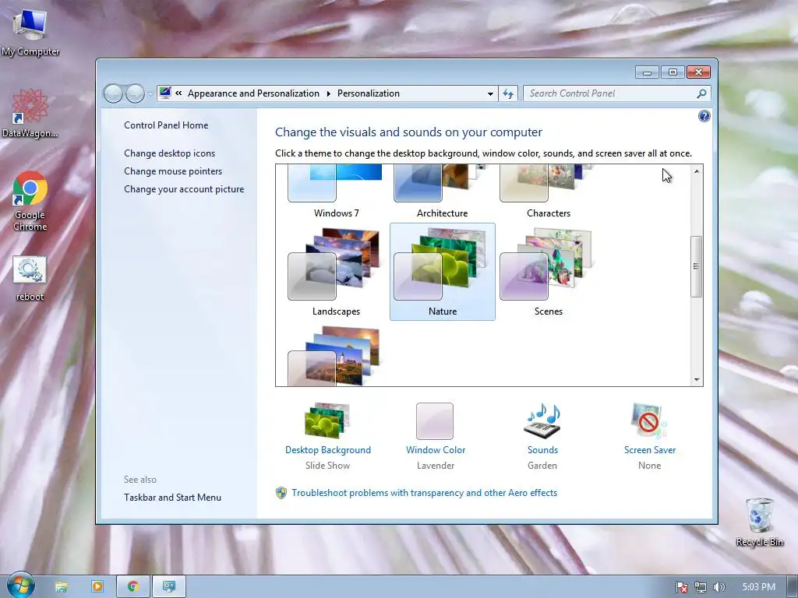Open recent pages dropdown arrow
798x598 pixels.
click(150, 94)
